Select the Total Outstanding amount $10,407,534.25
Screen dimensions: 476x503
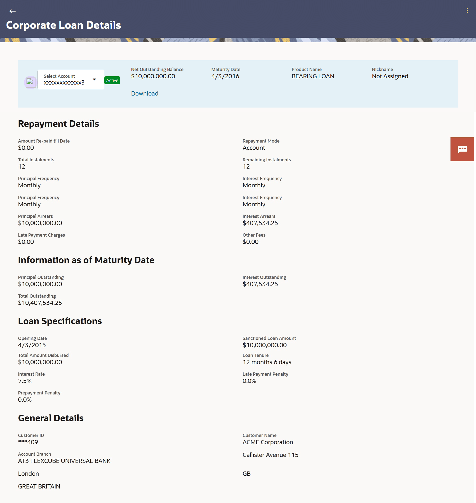coord(40,303)
